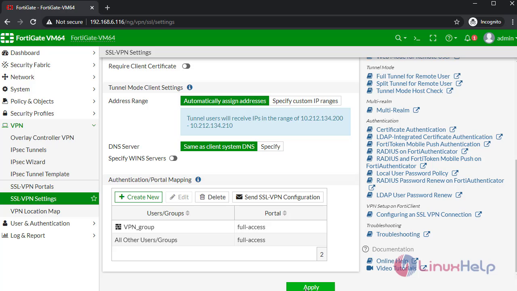The image size is (517, 291).
Task: Click the browser back arrow
Action: 7,22
